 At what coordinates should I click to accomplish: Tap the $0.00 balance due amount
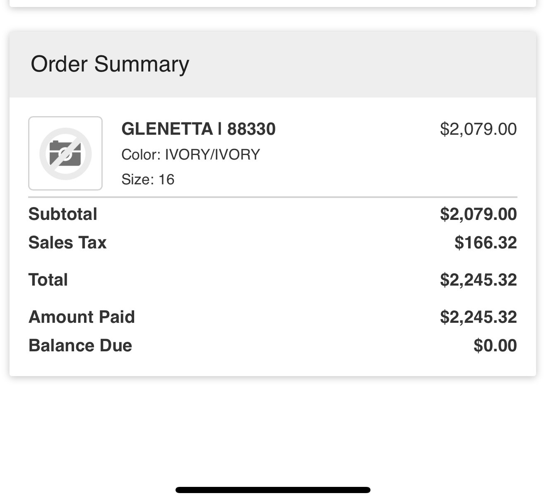(495, 346)
